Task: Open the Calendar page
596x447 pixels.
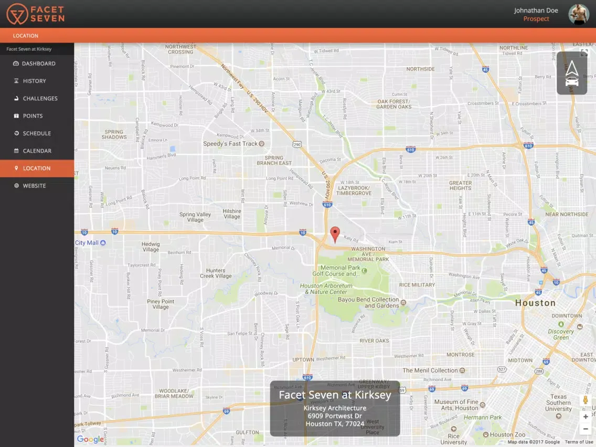Action: point(37,151)
